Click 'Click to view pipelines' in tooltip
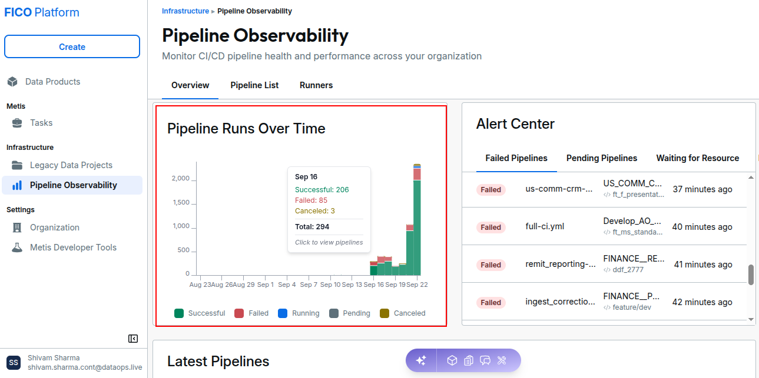Screen dimensions: 759x378 (x=329, y=242)
